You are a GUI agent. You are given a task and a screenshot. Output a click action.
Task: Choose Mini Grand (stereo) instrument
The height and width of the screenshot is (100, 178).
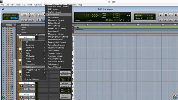pos(58,39)
